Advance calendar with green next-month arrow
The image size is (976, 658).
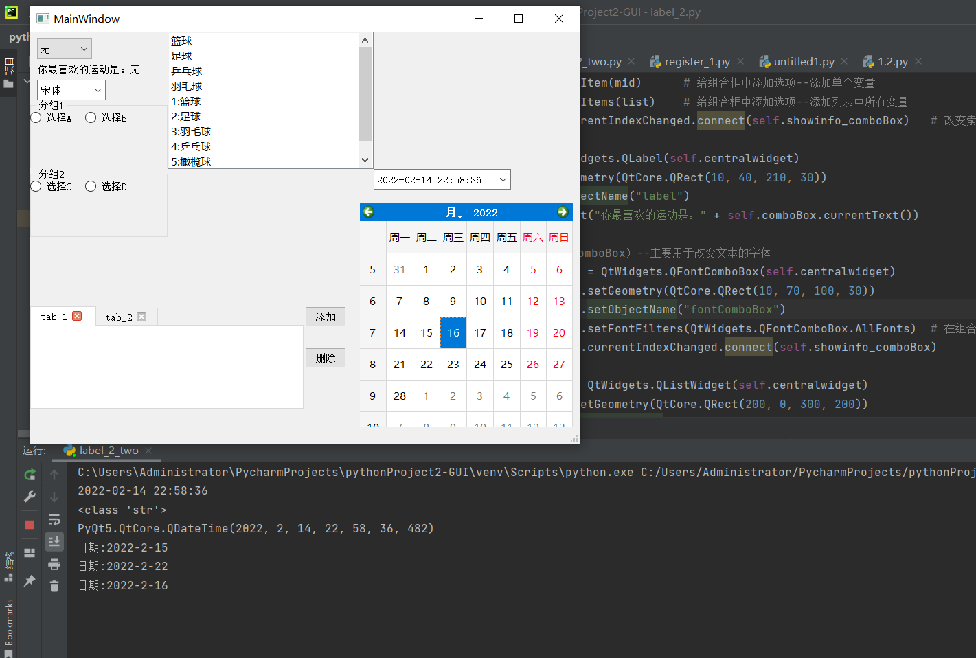[x=562, y=212]
